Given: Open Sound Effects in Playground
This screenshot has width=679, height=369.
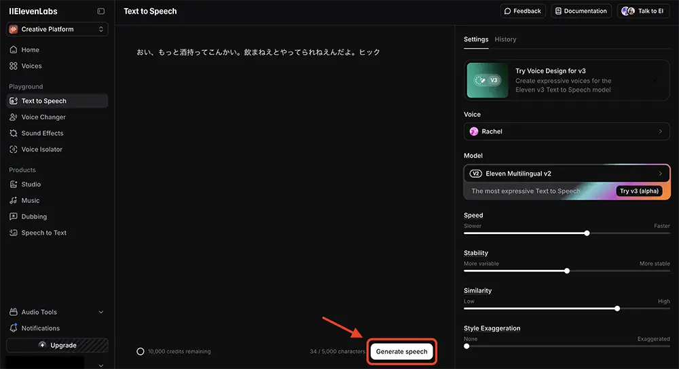Looking at the screenshot, I should coord(57,133).
